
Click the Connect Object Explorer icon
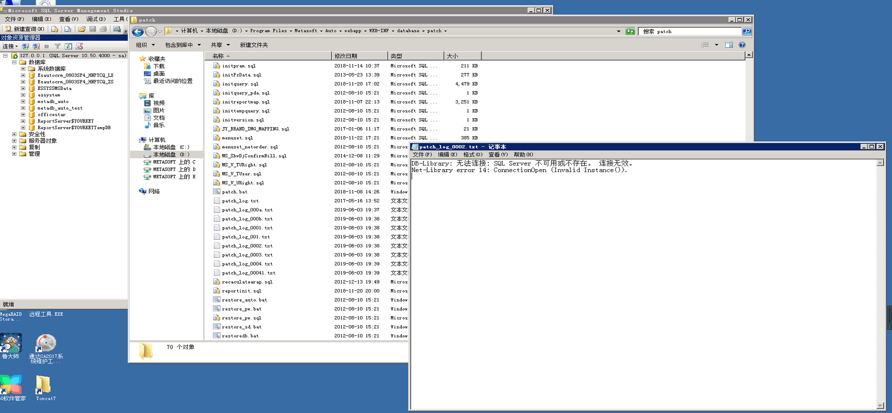[26, 46]
